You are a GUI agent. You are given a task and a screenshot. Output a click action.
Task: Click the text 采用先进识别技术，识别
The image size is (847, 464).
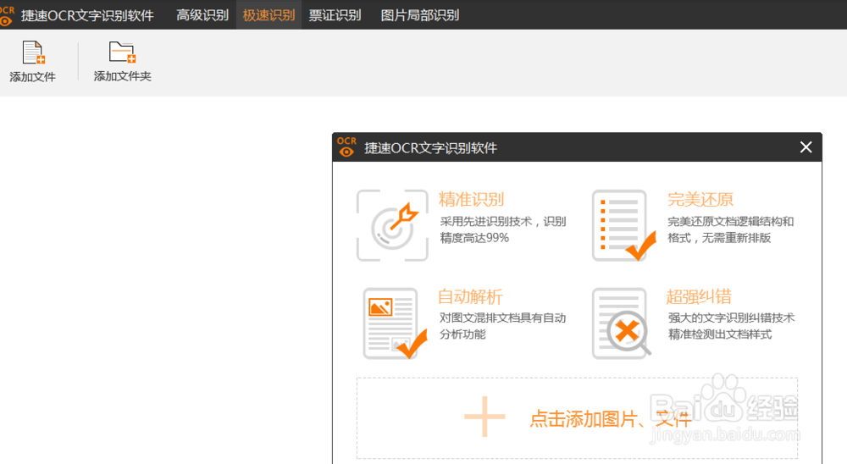503,222
